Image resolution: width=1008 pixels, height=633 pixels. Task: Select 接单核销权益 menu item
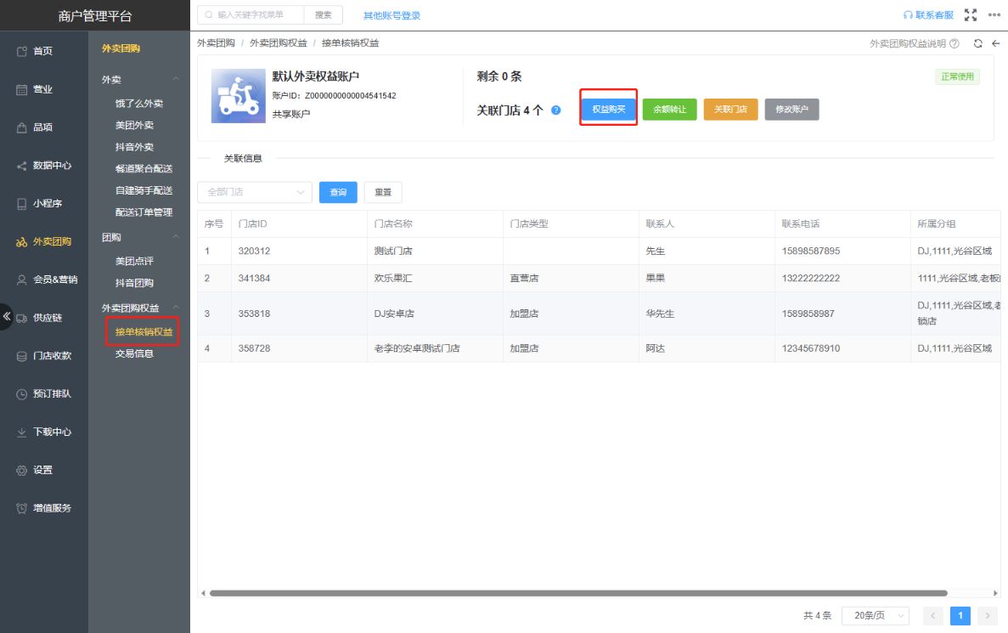144,332
